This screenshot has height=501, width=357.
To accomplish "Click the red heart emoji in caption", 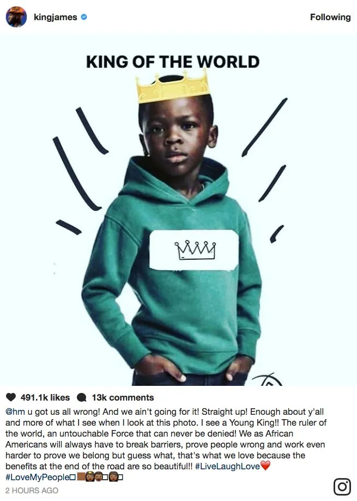I will coord(265,466).
